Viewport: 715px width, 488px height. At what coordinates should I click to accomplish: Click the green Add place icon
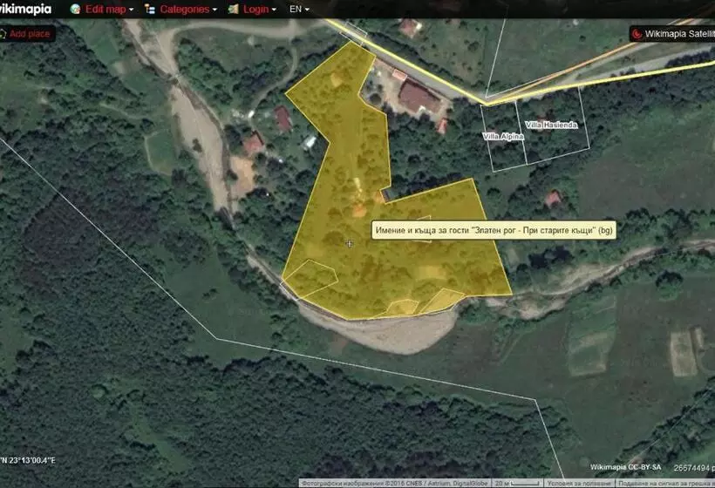pos(3,34)
